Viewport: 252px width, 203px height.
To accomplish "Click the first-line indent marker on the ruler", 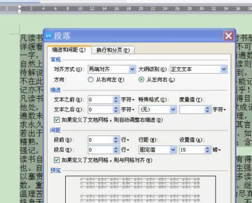I will pyautogui.click(x=19, y=7).
